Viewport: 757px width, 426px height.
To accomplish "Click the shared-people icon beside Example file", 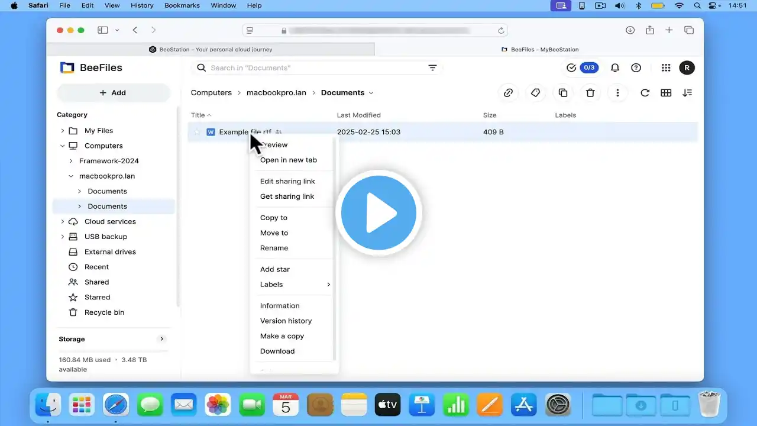I will (279, 132).
